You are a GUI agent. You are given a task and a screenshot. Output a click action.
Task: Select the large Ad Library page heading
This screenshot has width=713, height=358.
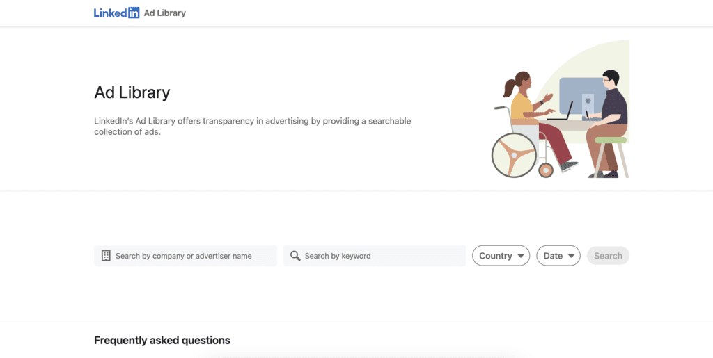click(x=132, y=92)
